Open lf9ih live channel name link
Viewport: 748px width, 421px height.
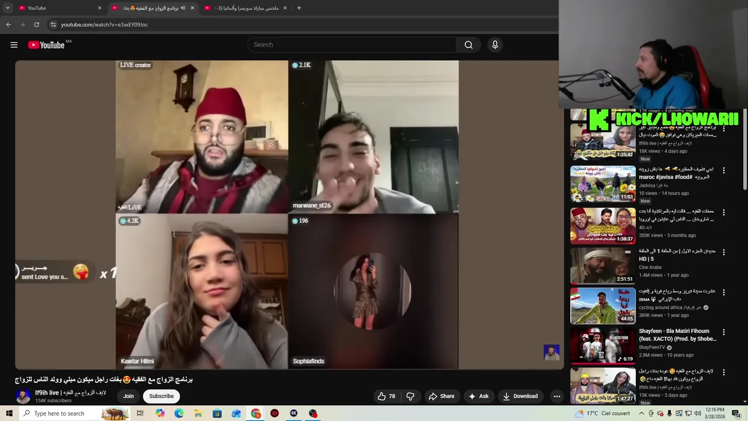71,393
